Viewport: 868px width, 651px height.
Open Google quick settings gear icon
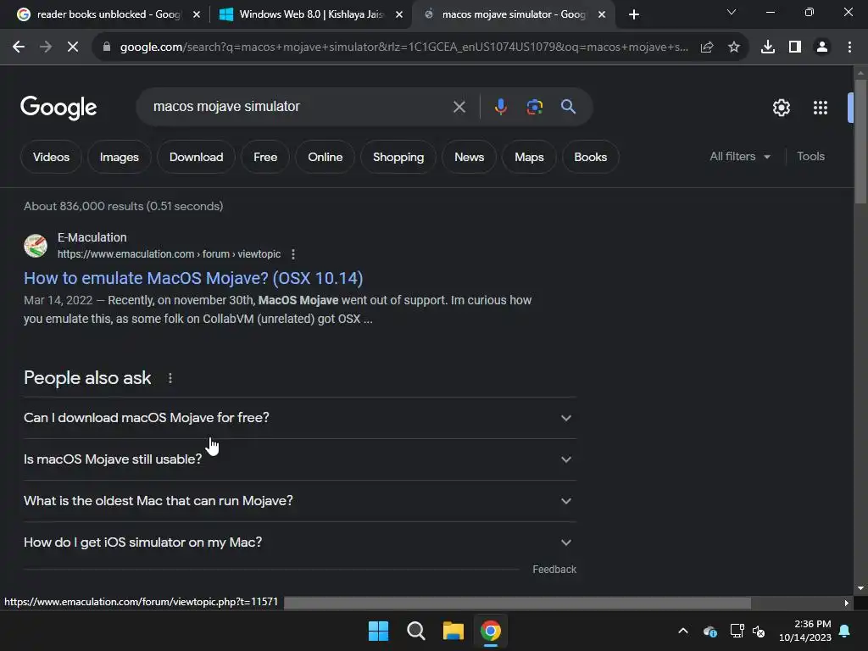point(781,108)
